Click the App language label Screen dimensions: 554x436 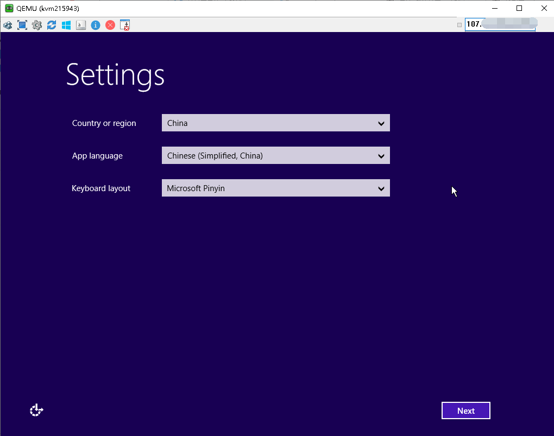[97, 156]
